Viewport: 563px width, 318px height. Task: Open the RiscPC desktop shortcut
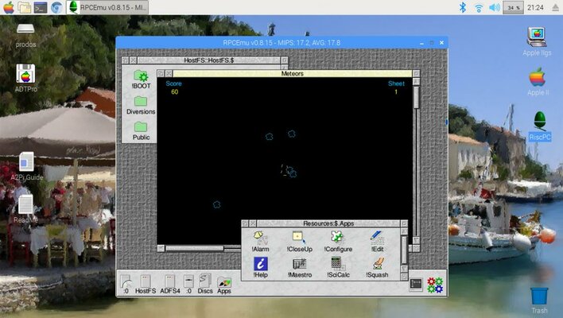tap(540, 126)
